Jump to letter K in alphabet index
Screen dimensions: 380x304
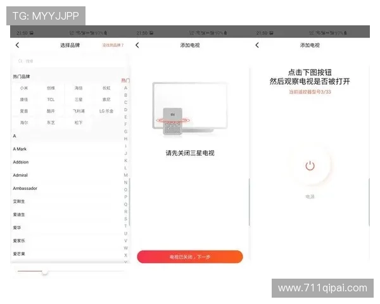click(125, 160)
